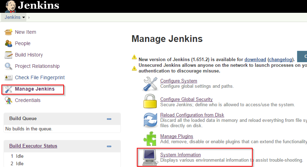The width and height of the screenshot is (307, 167).
Task: Open the People sidebar link
Action: pos(23,43)
